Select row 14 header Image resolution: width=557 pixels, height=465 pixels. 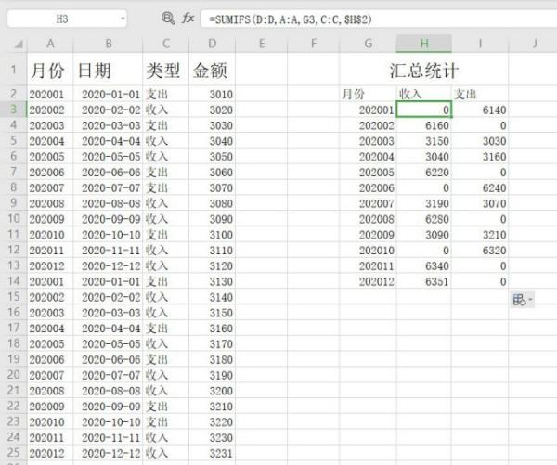pos(13,281)
